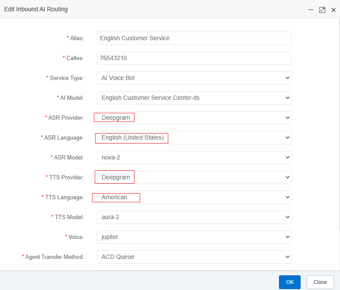Minimize the Edit Inbound AI Routing dialog
340x290 pixels.
[311, 10]
